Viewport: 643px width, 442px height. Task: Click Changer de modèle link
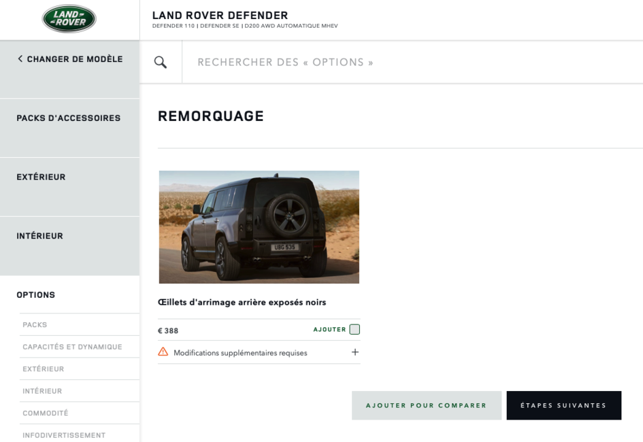click(x=75, y=59)
